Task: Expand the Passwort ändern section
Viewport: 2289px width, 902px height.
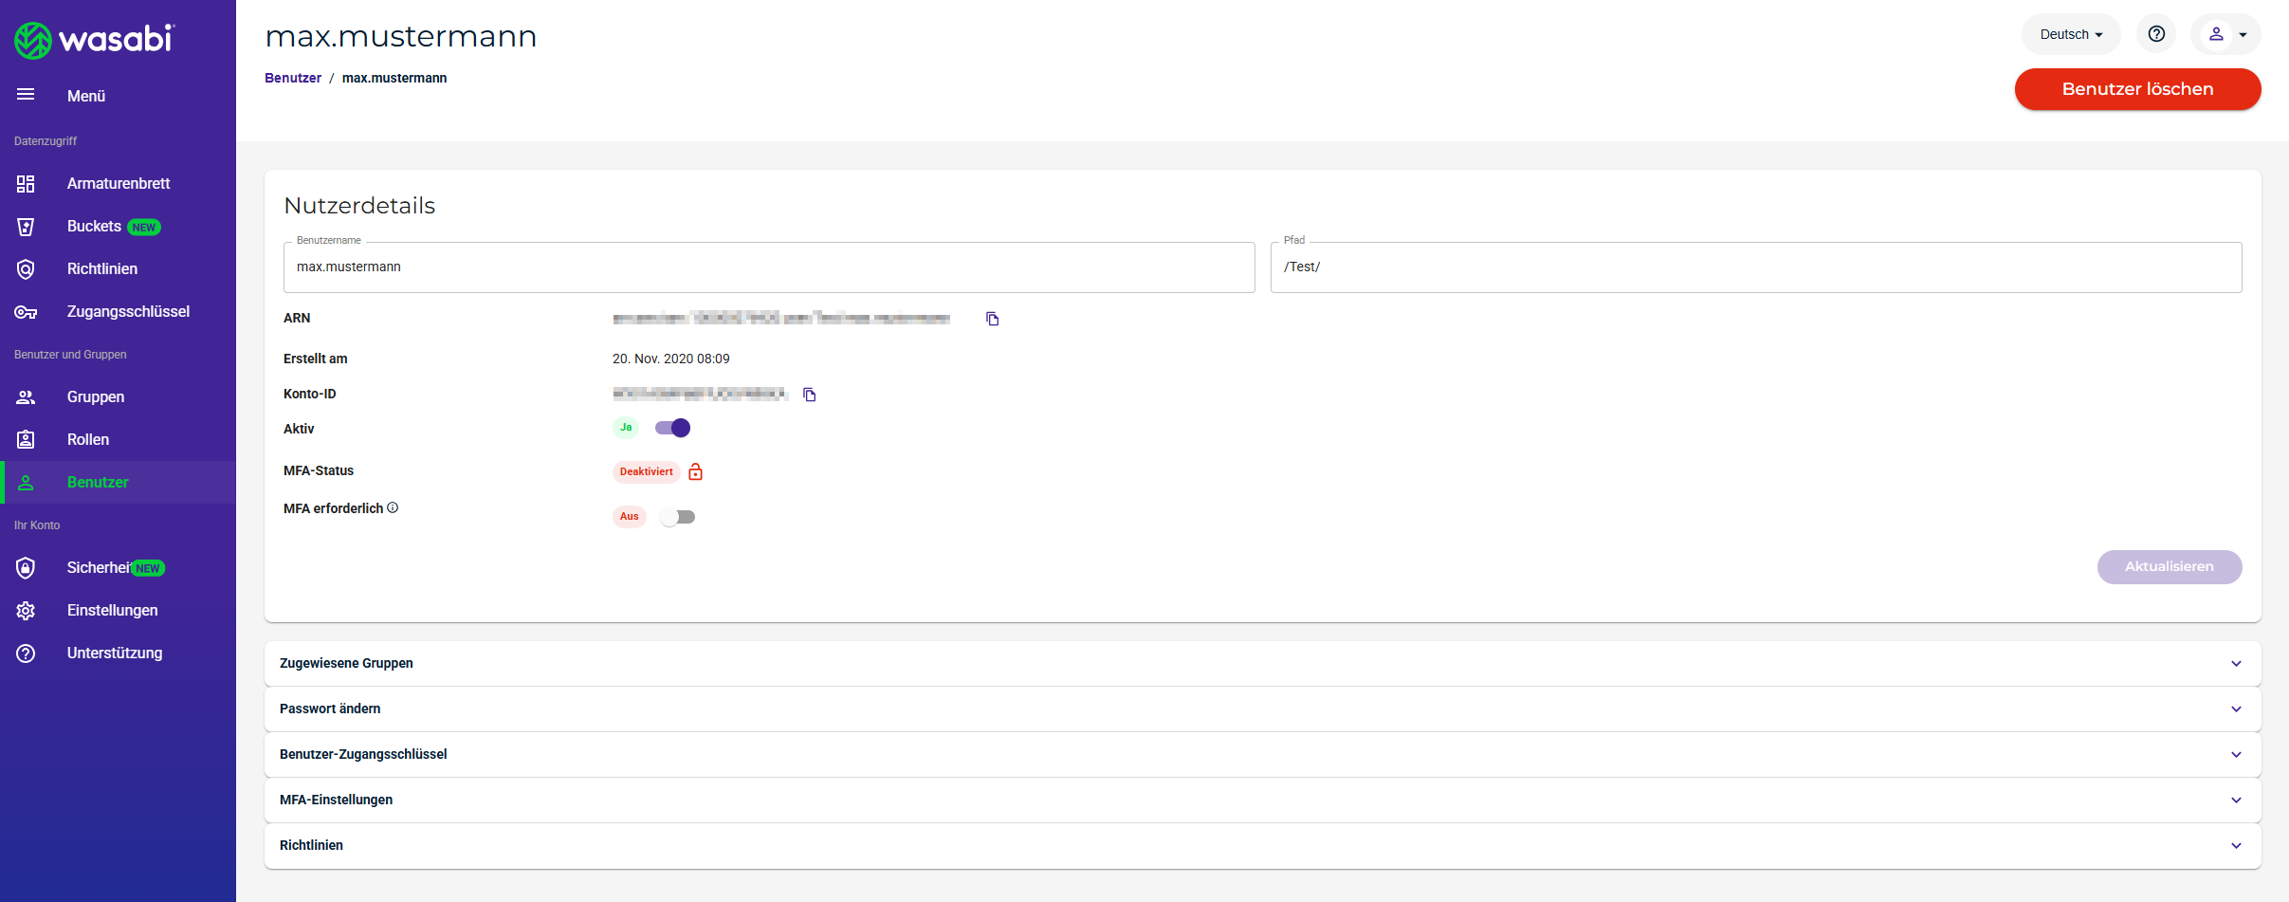Action: [1262, 709]
